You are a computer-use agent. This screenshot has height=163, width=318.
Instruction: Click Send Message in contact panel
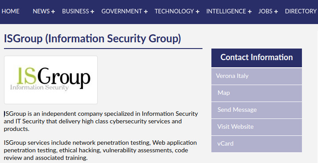(x=256, y=110)
